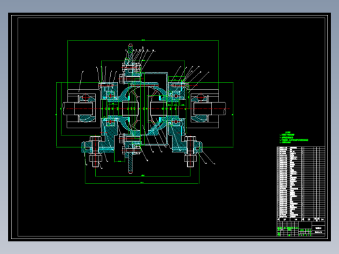This screenshot has height=254, width=339.
Task: Click the right shaft's broken end
Action: 224,109
